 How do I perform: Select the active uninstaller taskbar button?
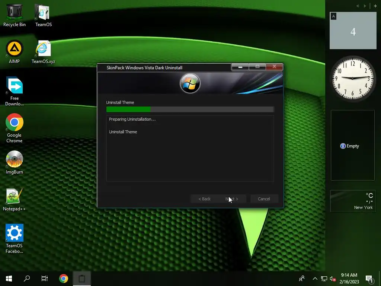click(82, 279)
